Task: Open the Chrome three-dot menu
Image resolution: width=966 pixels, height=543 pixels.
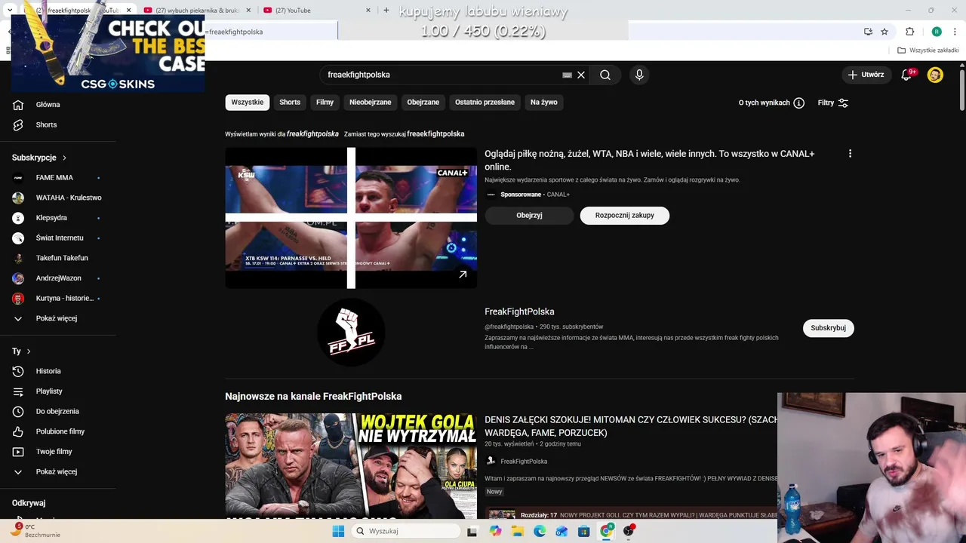Action: tap(955, 32)
